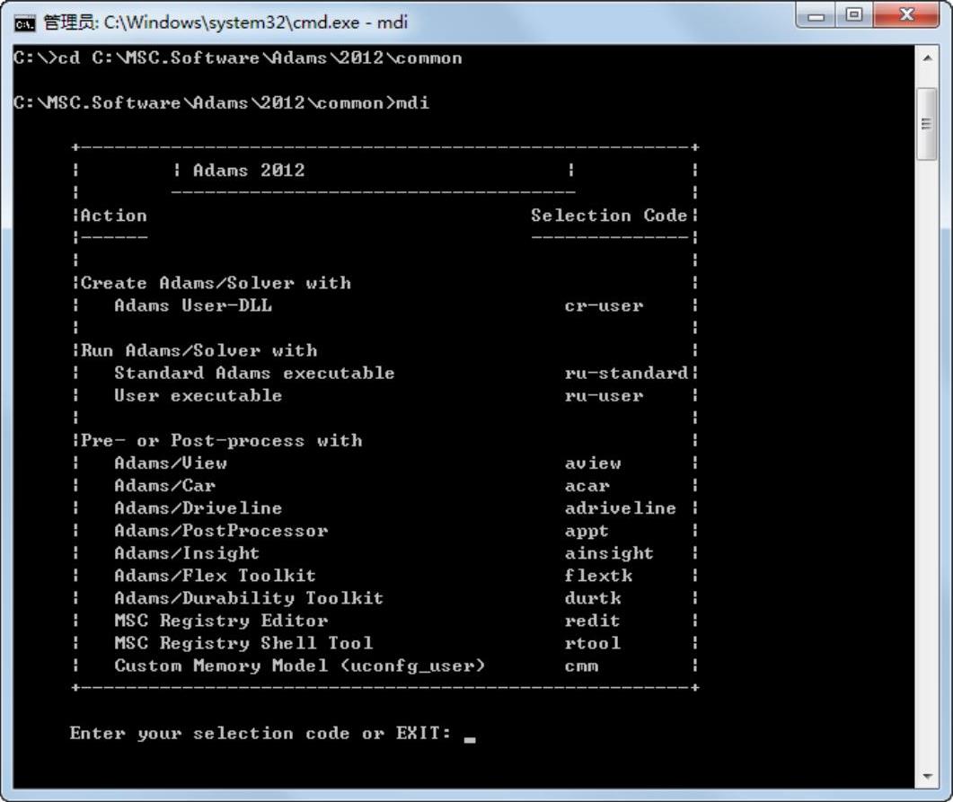The height and width of the screenshot is (802, 953).
Task: Click 'Adams User-DLL' action text
Action: pyautogui.click(x=193, y=305)
